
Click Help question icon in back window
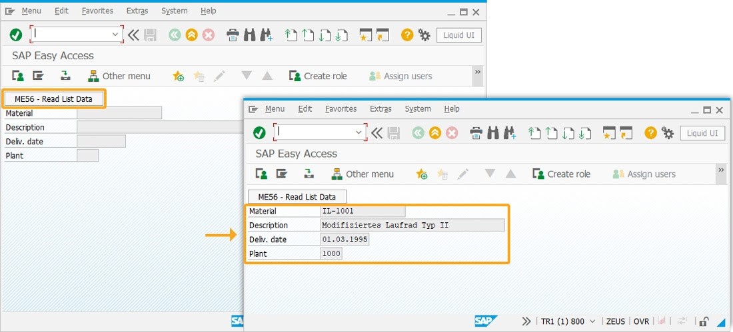click(407, 35)
